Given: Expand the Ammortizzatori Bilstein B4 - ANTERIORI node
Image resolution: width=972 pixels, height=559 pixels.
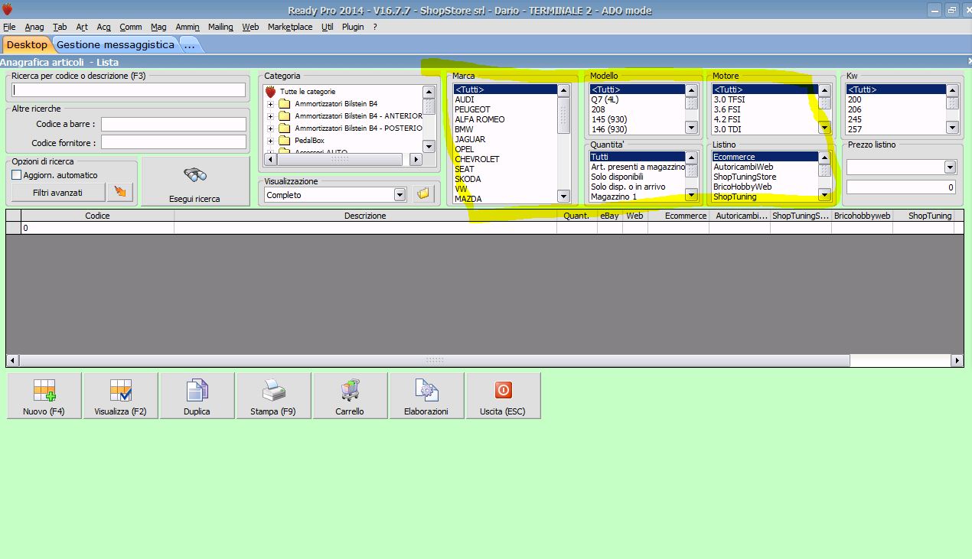Looking at the screenshot, I should [270, 116].
